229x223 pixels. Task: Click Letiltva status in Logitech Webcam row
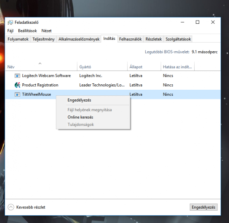coord(136,76)
